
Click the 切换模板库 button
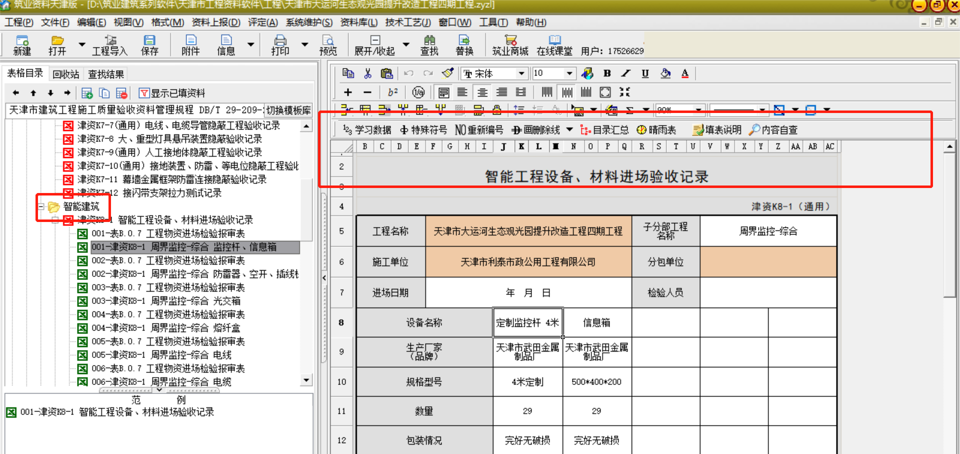click(288, 110)
